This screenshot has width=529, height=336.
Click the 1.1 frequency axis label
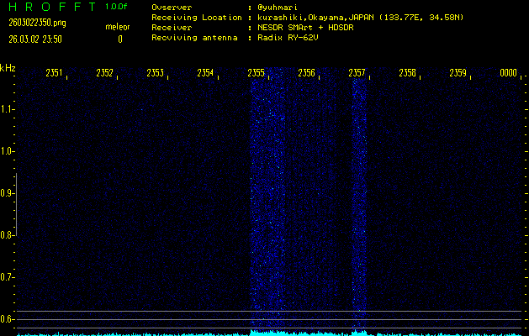pos(6,109)
